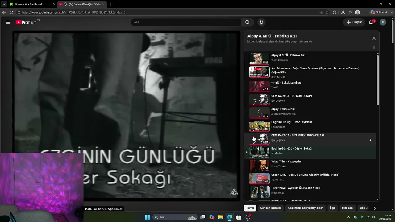The image size is (395, 222).
Task: Select the 'Tümü' filter chip
Action: point(250,208)
